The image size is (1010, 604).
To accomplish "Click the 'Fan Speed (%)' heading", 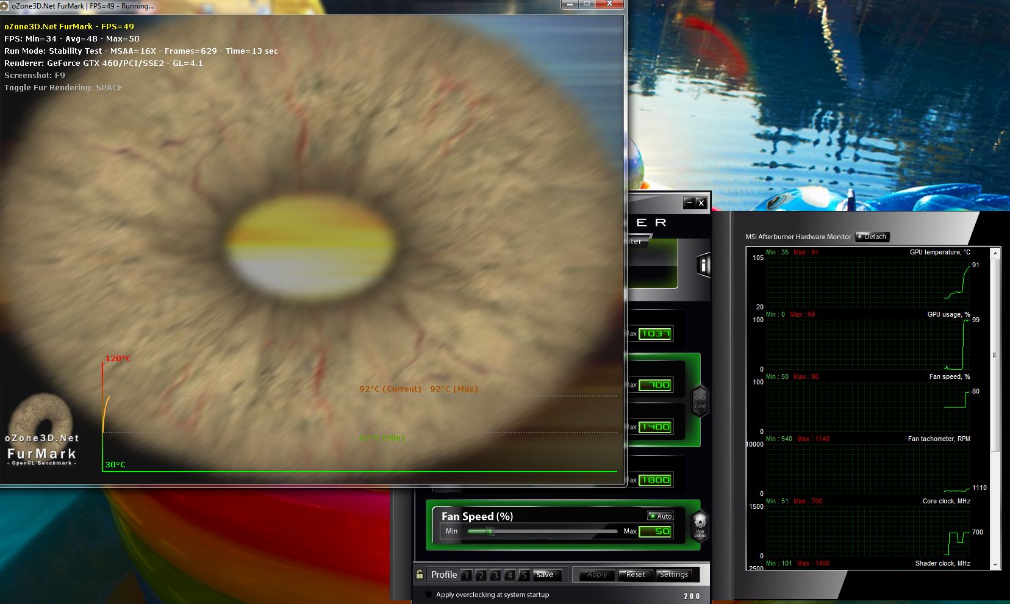I will pyautogui.click(x=478, y=516).
